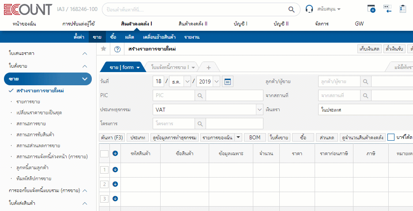Viewport: 413px width, 211px height.
Task: Click the blue arrow icon in row 1
Action: 115,169
